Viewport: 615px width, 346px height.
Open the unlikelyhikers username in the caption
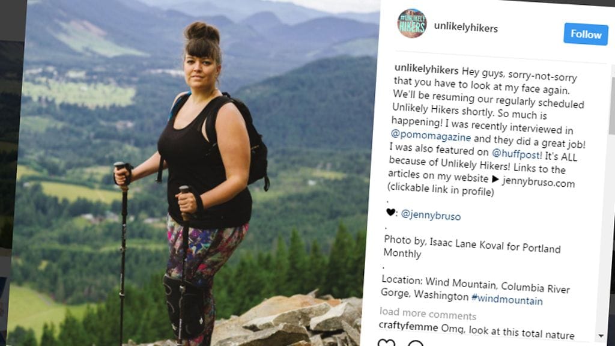(x=426, y=69)
